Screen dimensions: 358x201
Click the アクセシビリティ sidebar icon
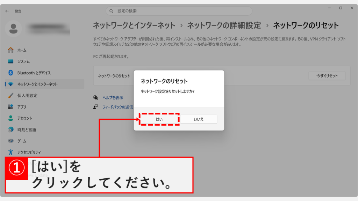click(x=9, y=152)
